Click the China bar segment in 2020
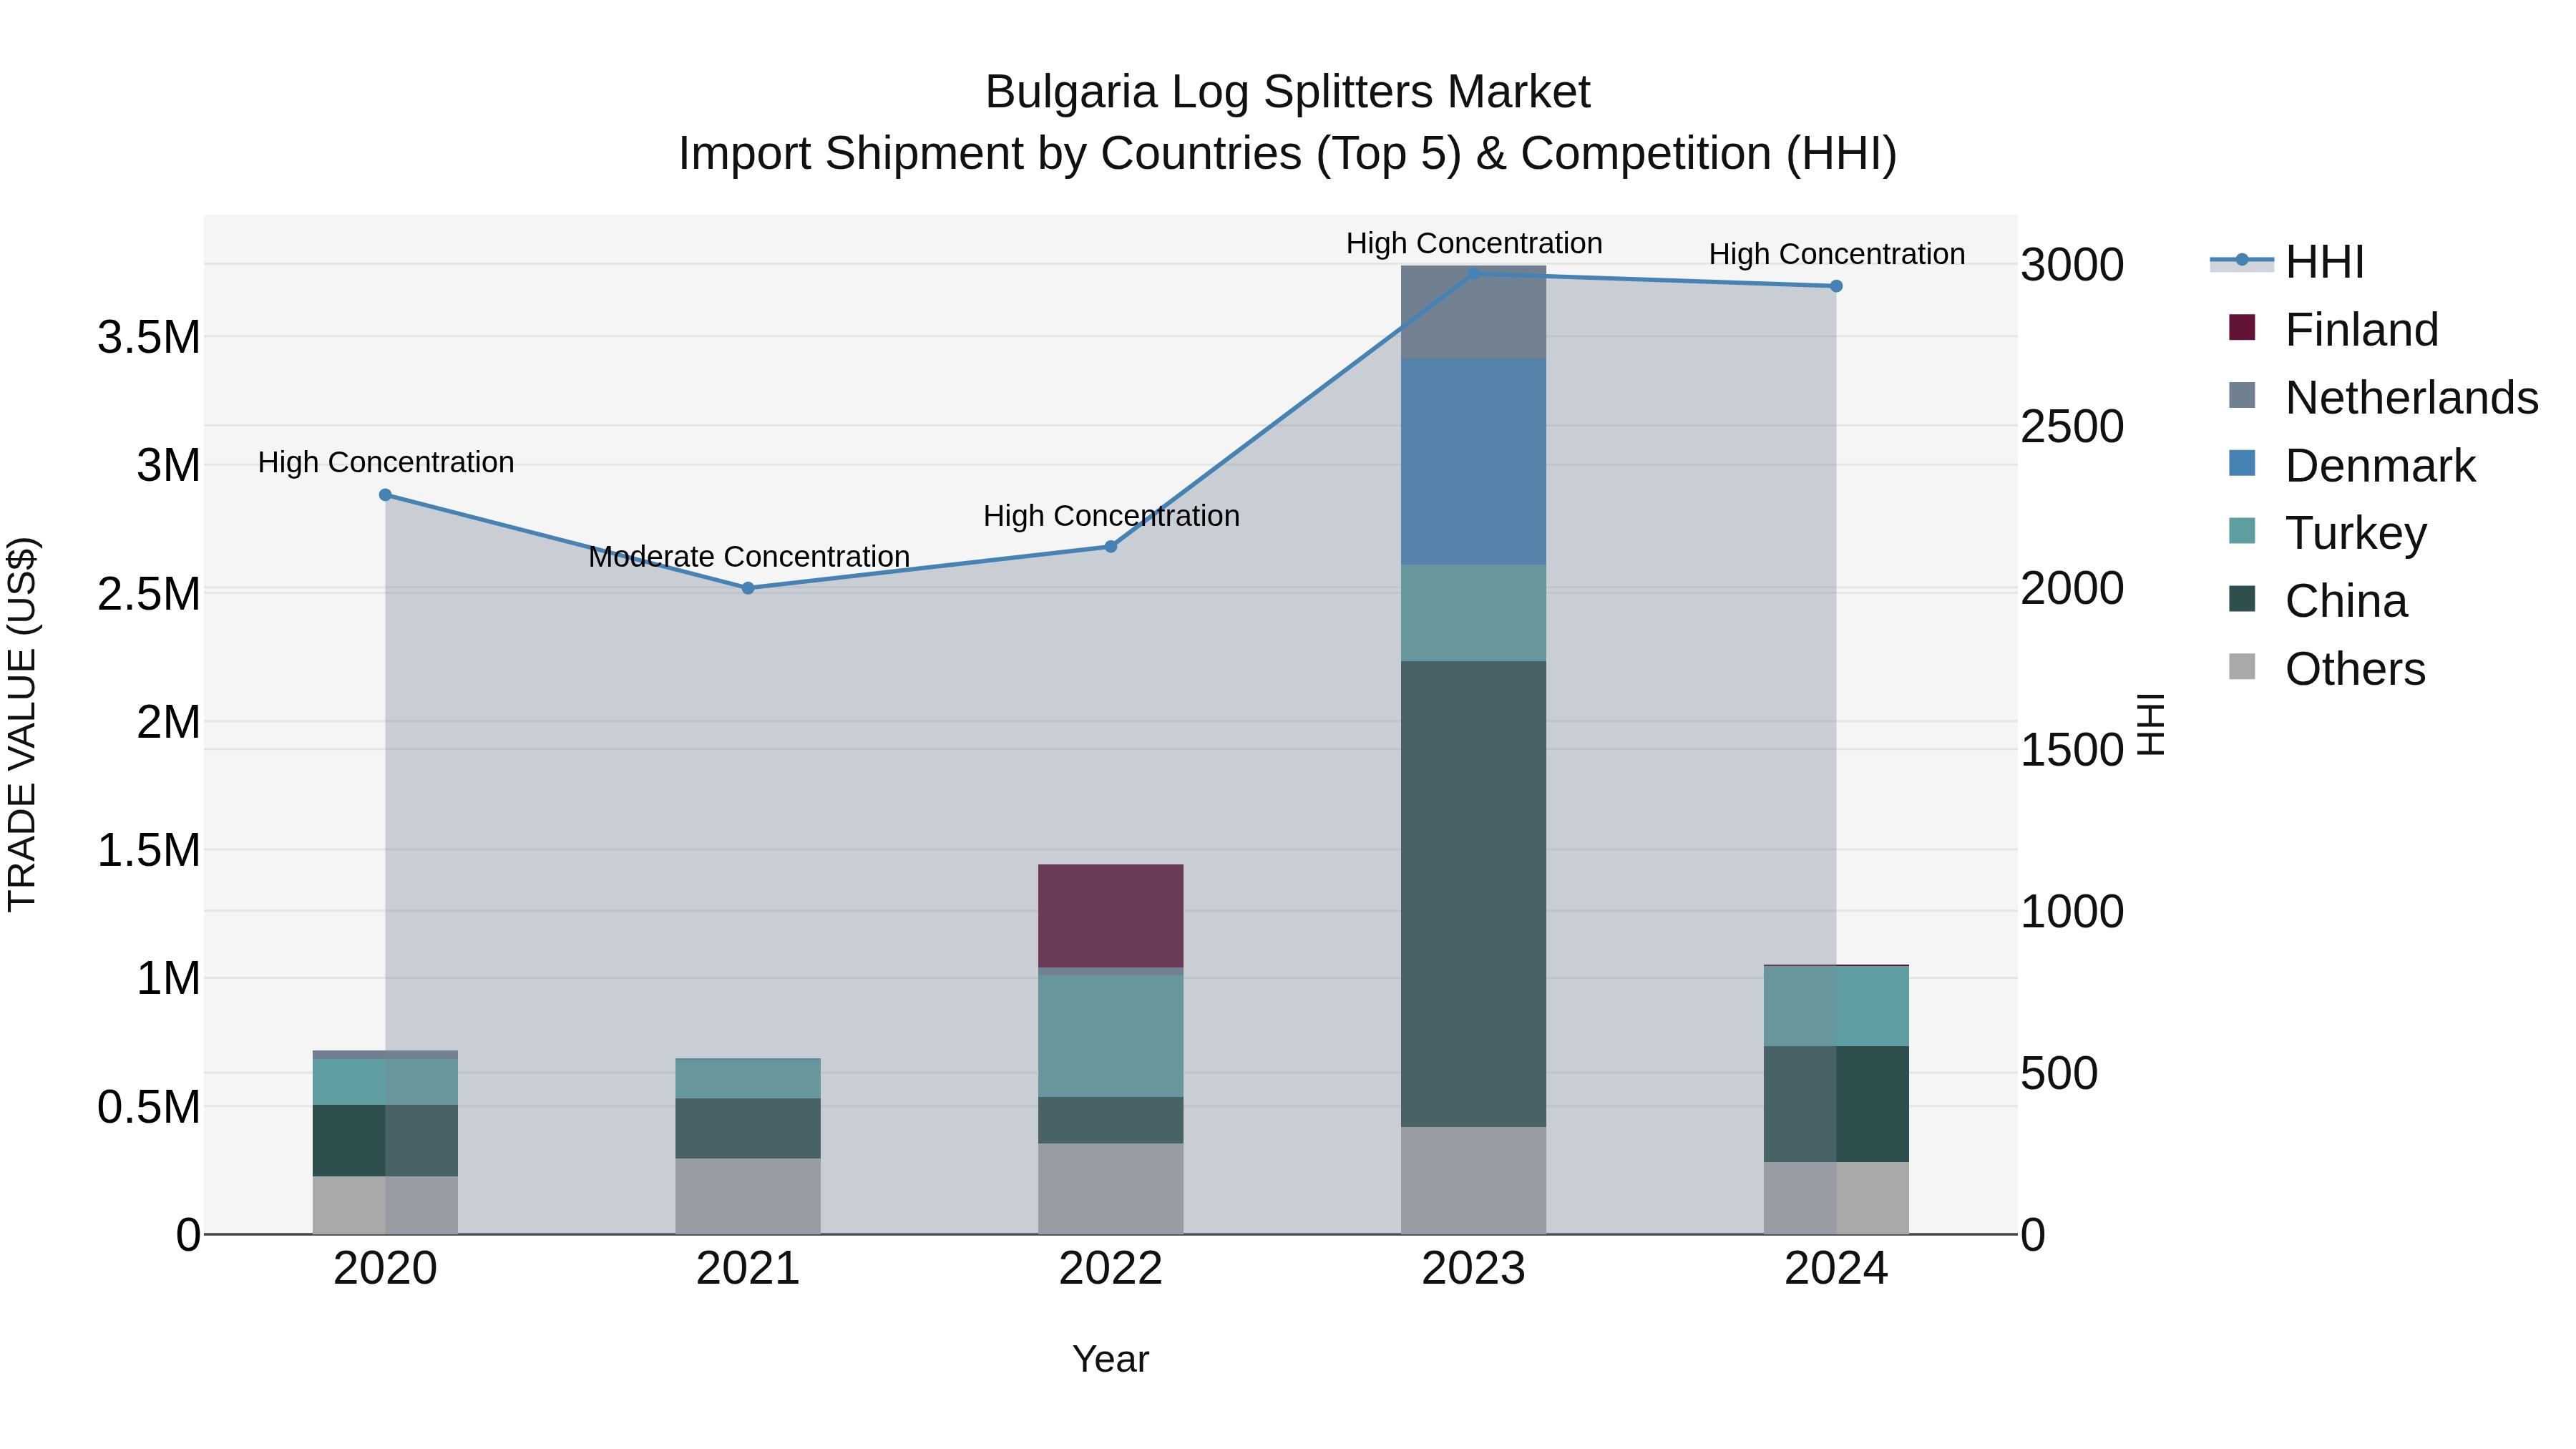Image resolution: width=2576 pixels, height=1449 pixels. 385,1141
